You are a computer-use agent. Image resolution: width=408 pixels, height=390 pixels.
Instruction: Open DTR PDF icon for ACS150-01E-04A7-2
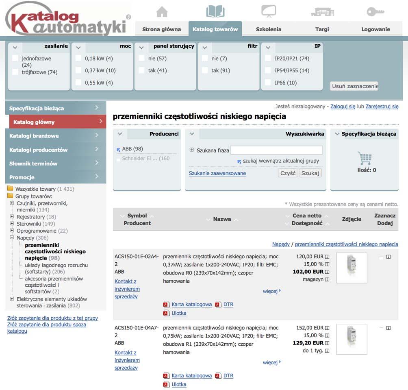click(218, 376)
